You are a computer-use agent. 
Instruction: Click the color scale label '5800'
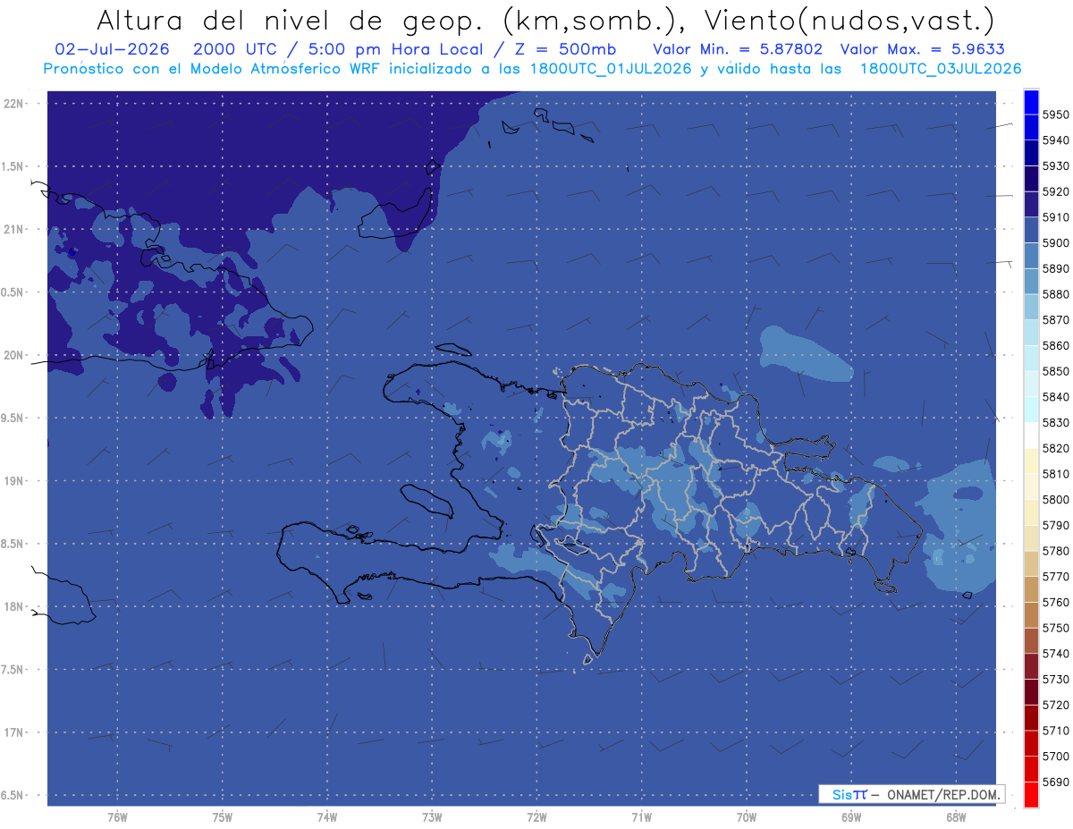pos(1055,500)
